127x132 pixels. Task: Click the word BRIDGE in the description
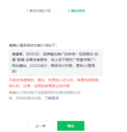pos(33,54)
